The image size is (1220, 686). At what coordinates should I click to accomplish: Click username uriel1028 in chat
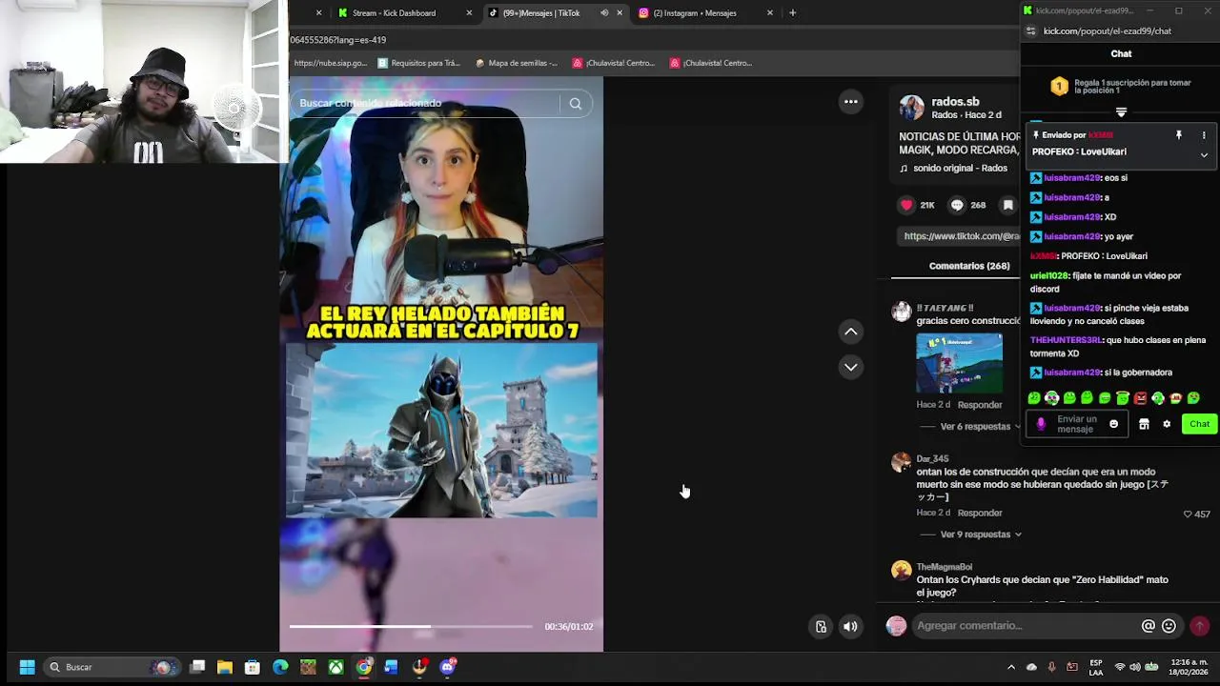point(1048,276)
